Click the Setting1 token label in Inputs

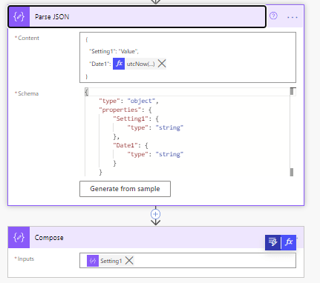(111, 261)
